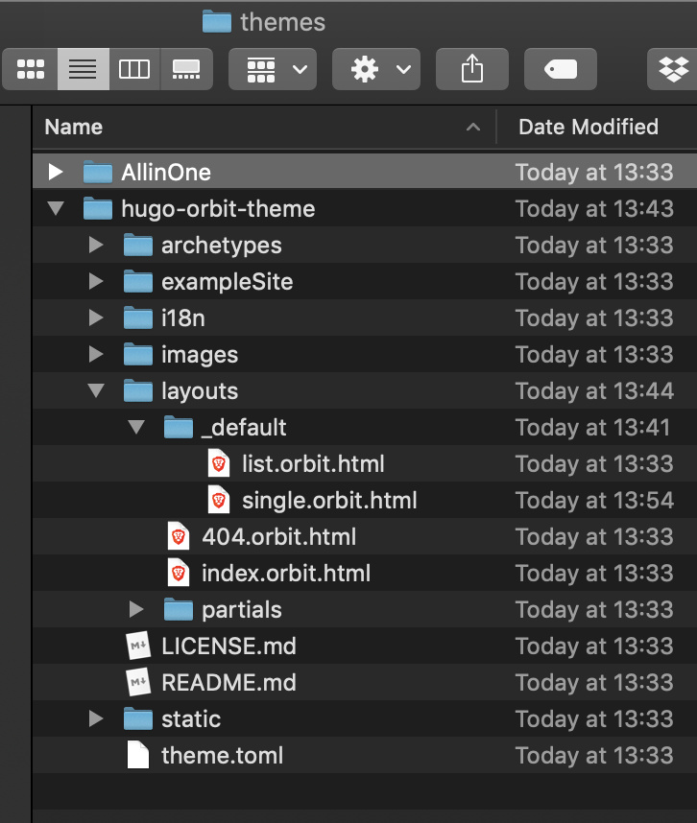Select the 404.orbit.html file icon
This screenshot has height=823, width=697.
click(x=179, y=536)
